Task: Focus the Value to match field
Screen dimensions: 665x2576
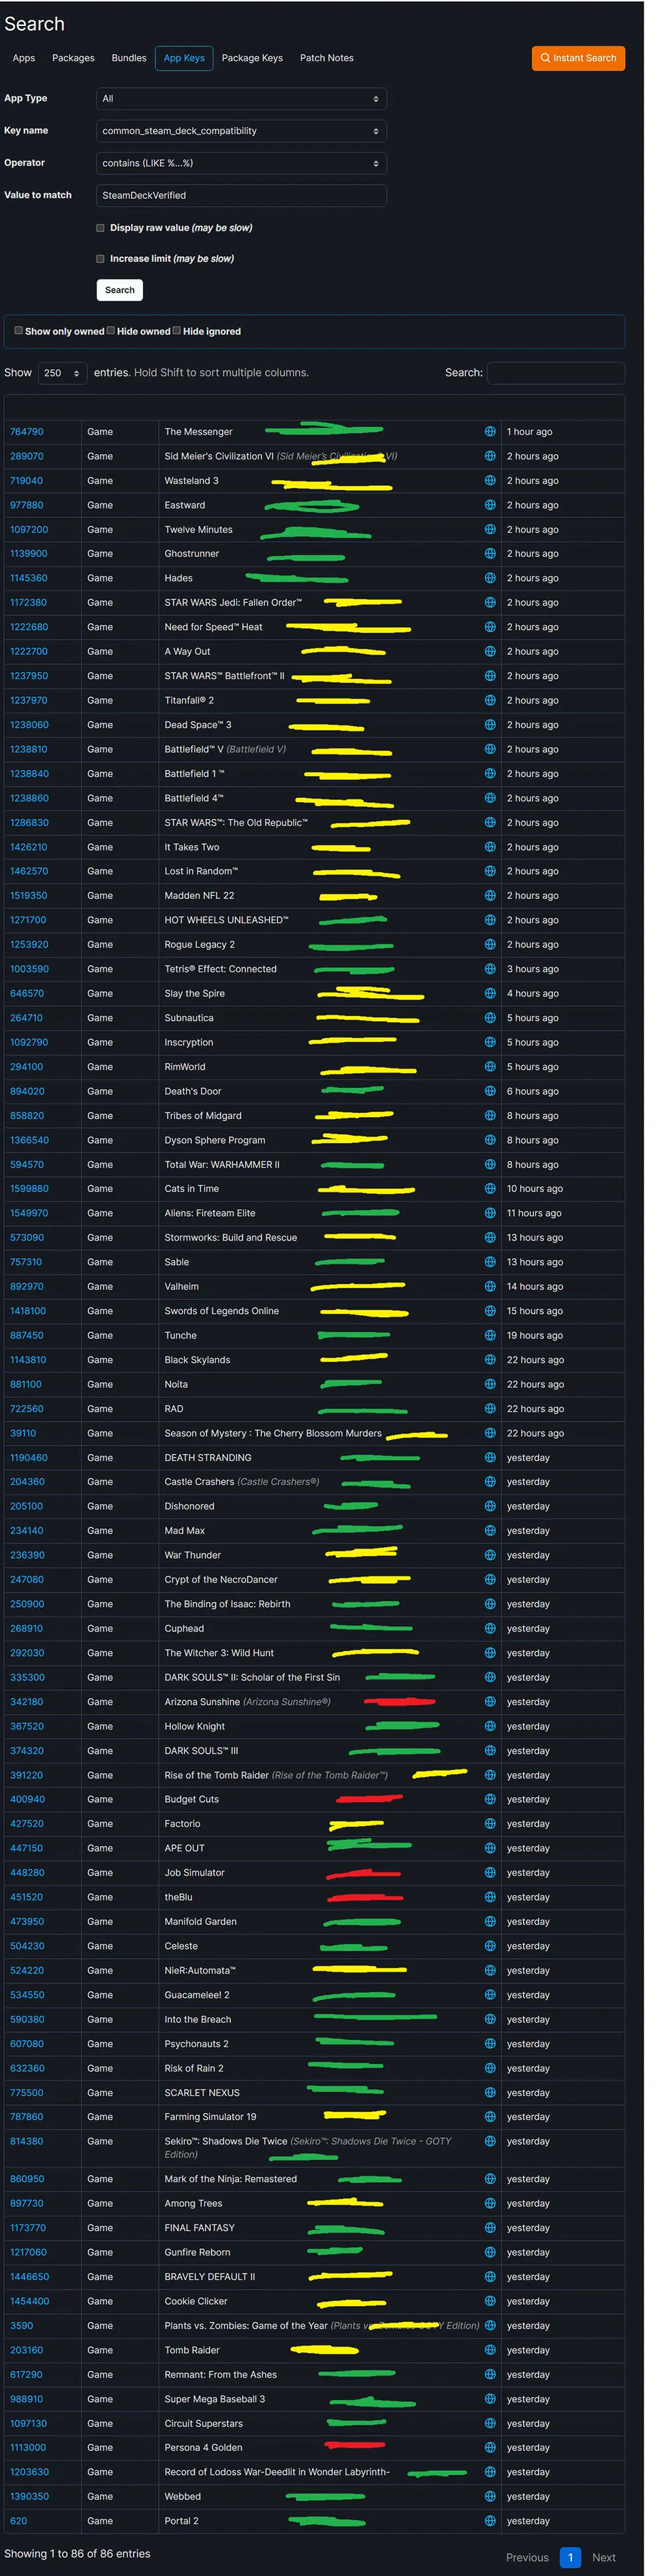Action: click(x=241, y=195)
